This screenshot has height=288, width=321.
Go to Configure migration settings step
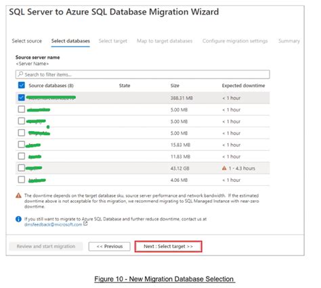tap(235, 41)
